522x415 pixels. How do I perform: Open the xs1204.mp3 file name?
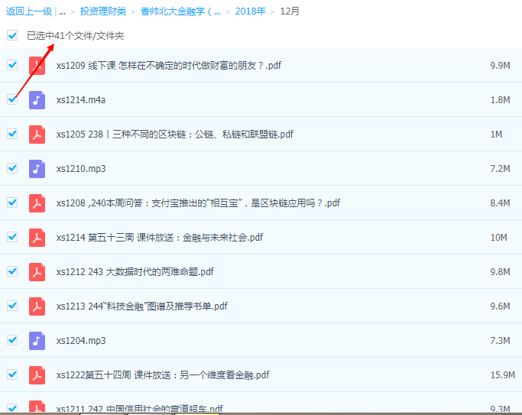pos(80,341)
